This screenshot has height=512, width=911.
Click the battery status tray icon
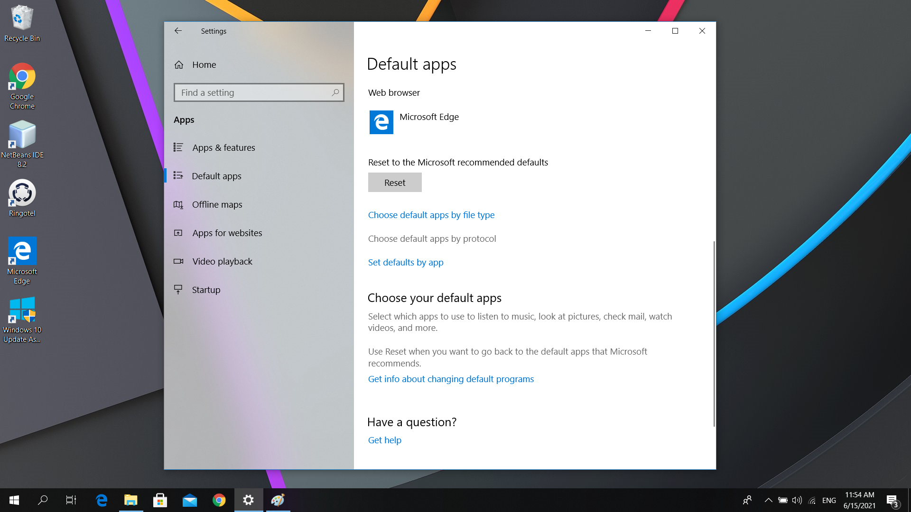click(x=783, y=500)
